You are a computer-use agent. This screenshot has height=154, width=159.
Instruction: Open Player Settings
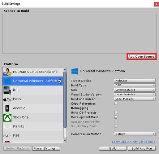click(46, 149)
